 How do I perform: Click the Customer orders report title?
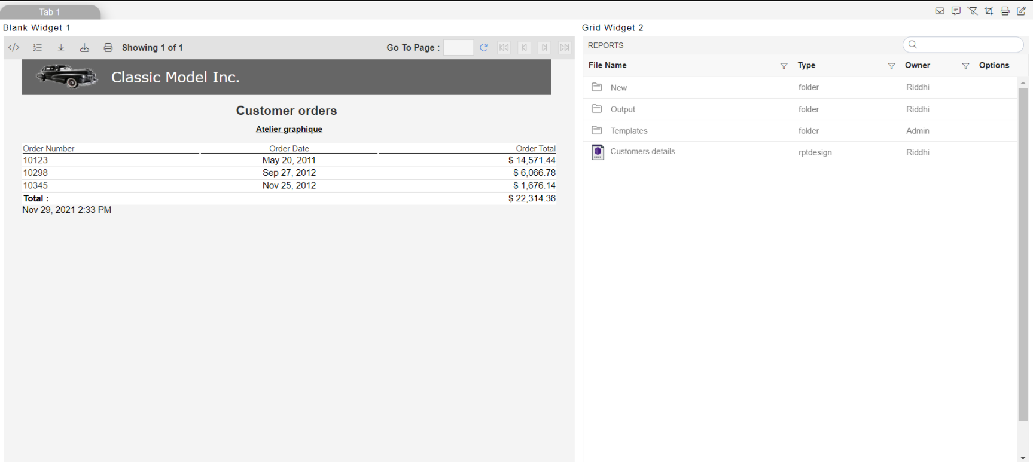click(x=287, y=111)
